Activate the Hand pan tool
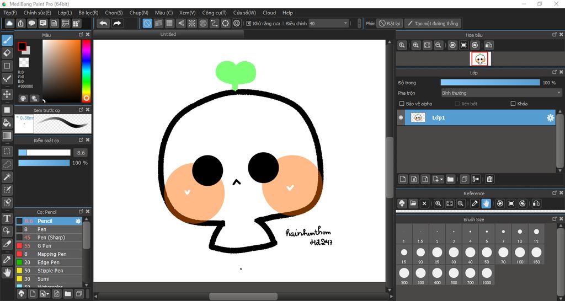Image resolution: width=565 pixels, height=301 pixels. point(7,272)
